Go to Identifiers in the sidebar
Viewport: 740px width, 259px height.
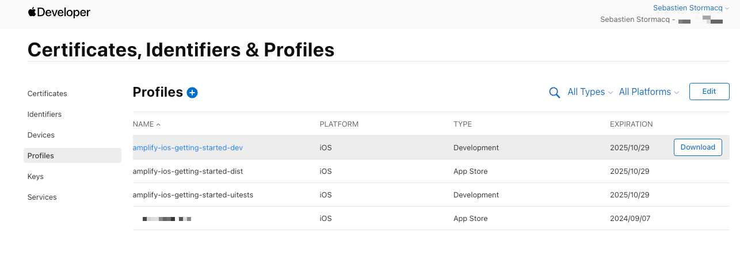(x=44, y=115)
